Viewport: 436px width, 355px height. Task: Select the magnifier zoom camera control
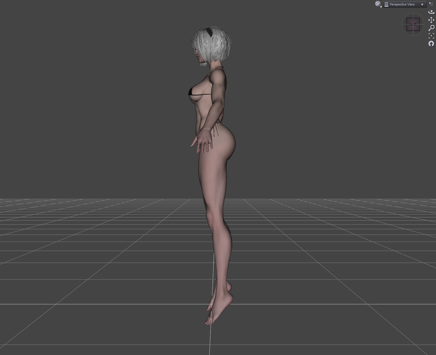click(x=431, y=28)
